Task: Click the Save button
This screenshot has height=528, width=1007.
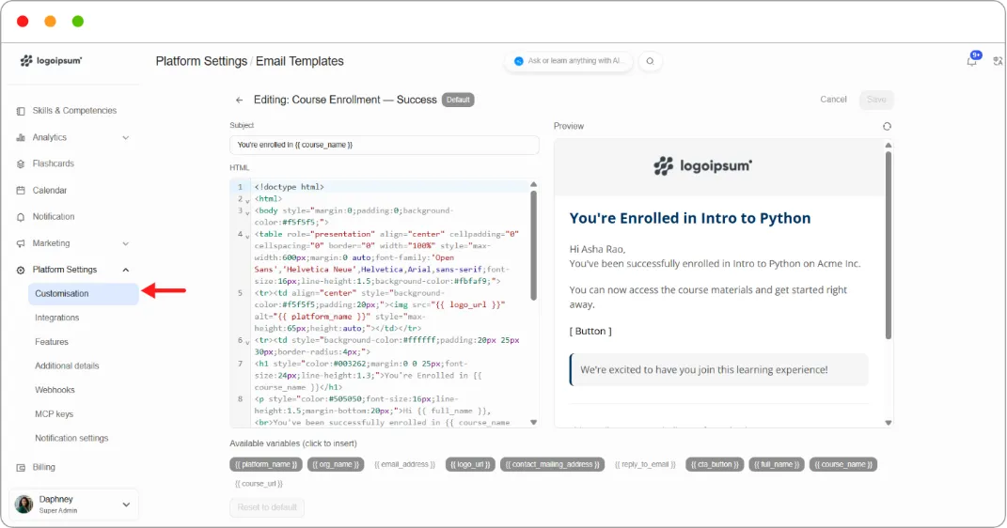Action: pos(876,100)
